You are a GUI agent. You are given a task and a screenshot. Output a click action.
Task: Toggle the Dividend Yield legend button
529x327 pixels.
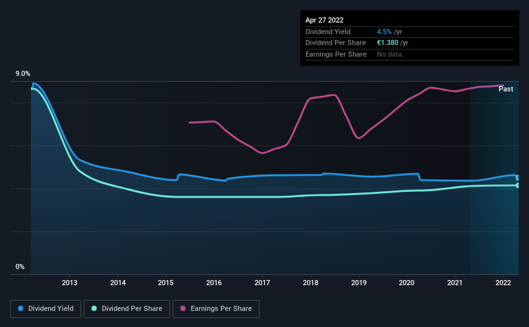tap(46, 309)
